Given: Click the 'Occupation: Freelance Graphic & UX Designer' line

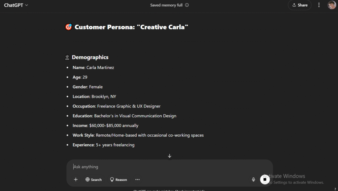Looking at the screenshot, I should coord(117,106).
